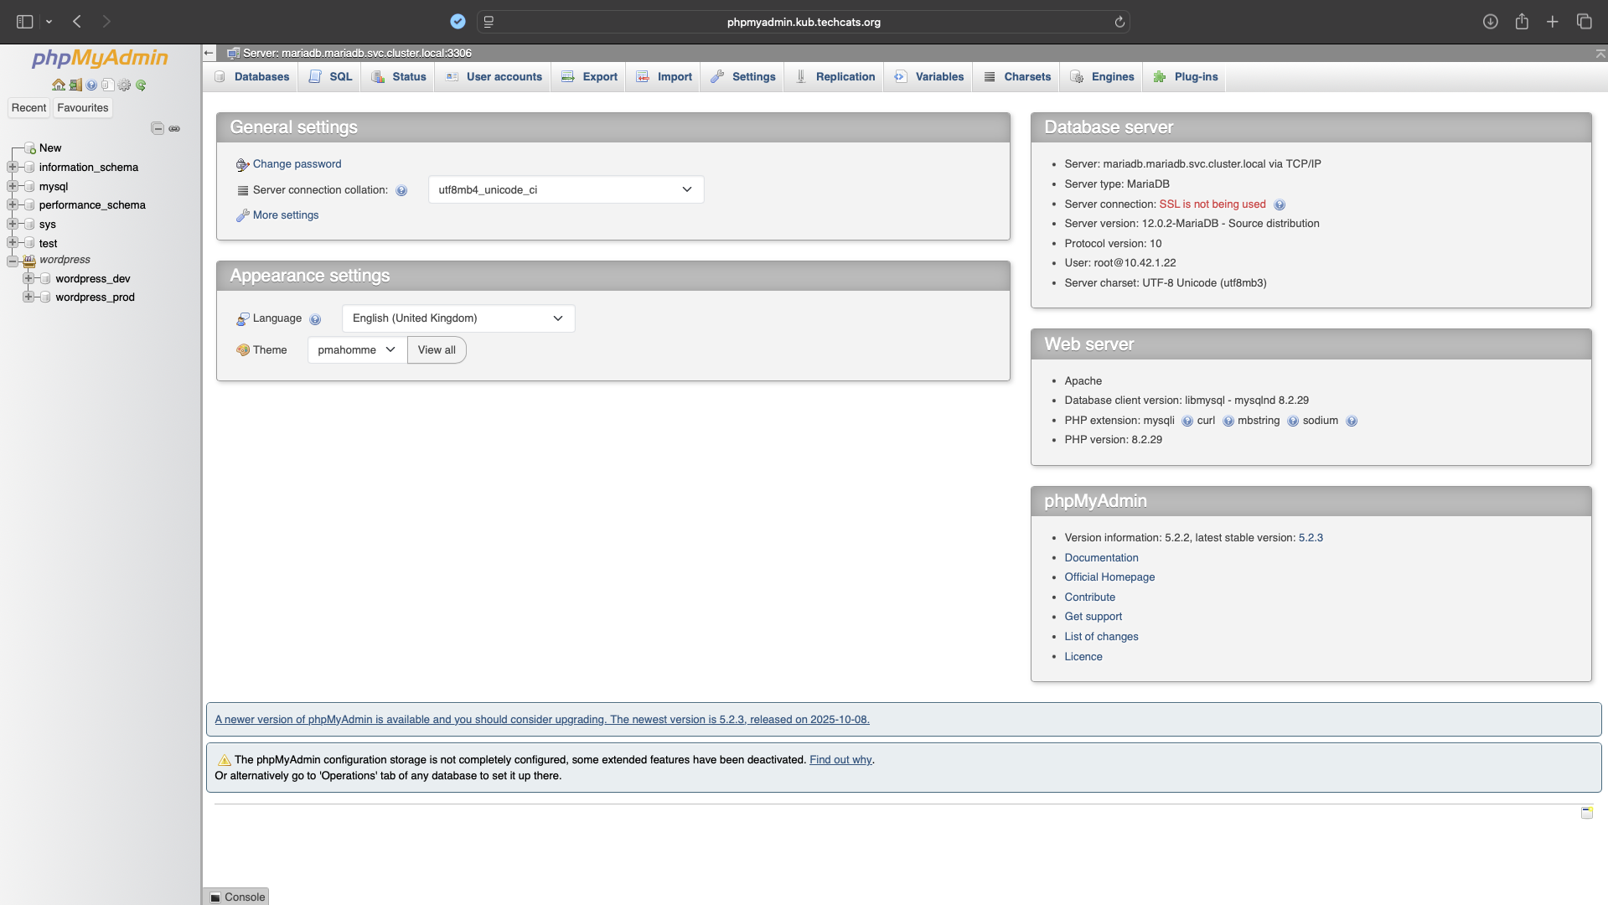
Task: Reload the navigation tree with the green refresh icon
Action: coord(141,85)
